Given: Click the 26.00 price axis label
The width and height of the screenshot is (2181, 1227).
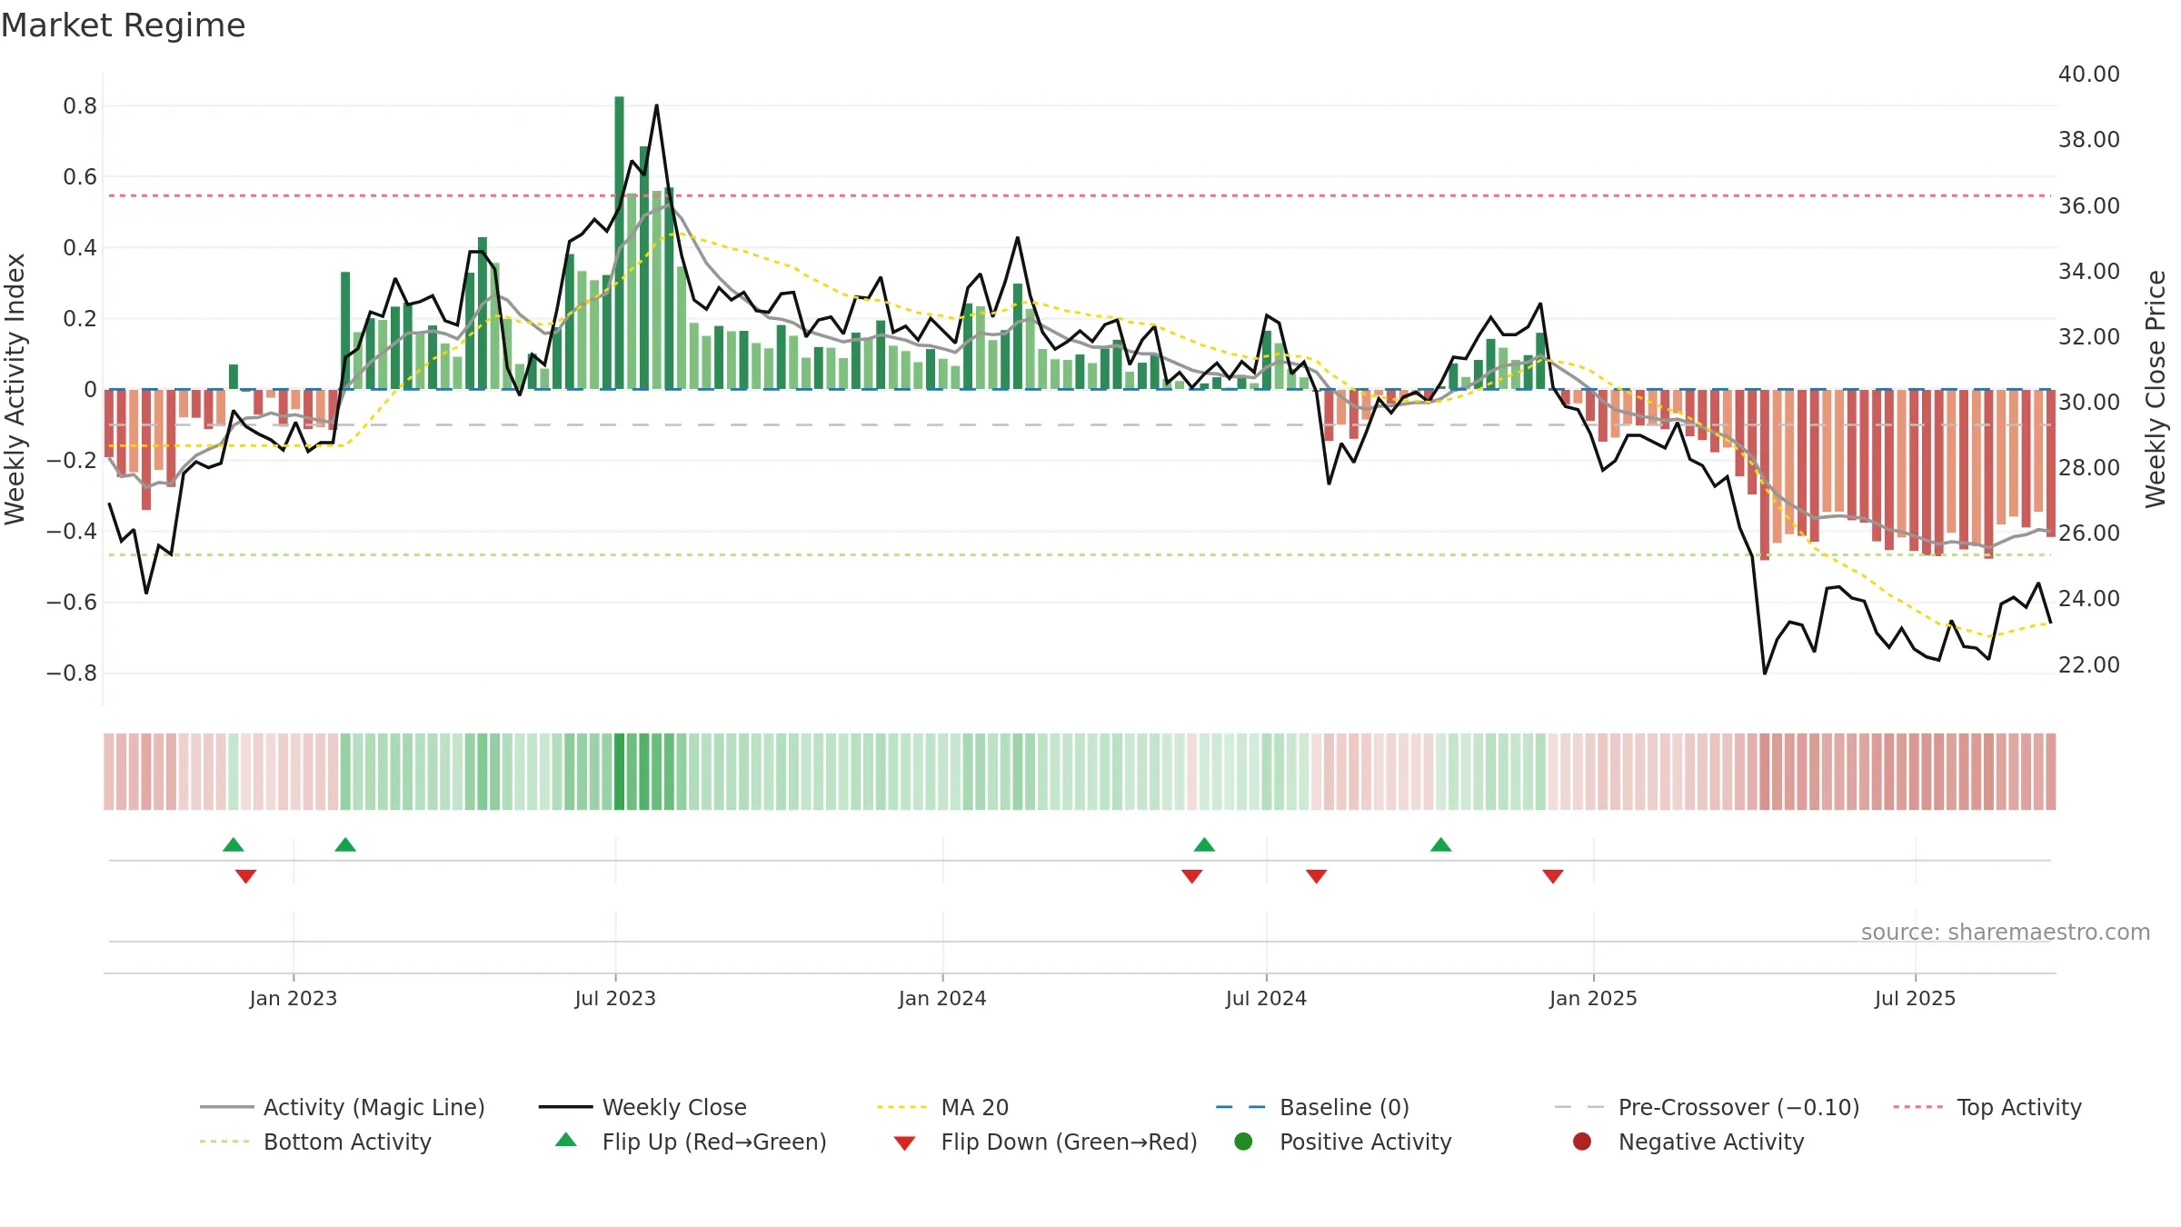Looking at the screenshot, I should point(2089,533).
